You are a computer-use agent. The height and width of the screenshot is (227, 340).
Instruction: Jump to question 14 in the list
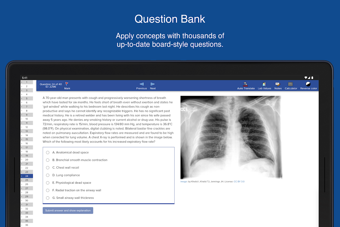pos(27,135)
